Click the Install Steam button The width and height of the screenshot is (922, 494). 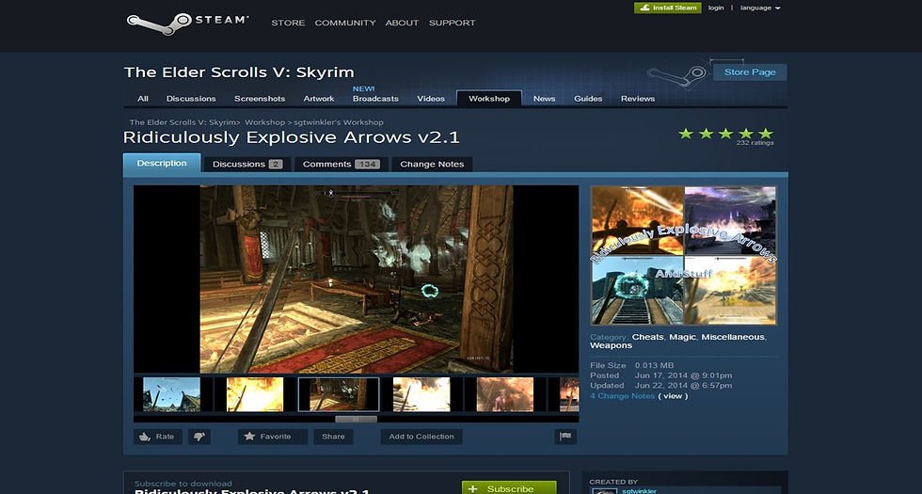point(667,8)
